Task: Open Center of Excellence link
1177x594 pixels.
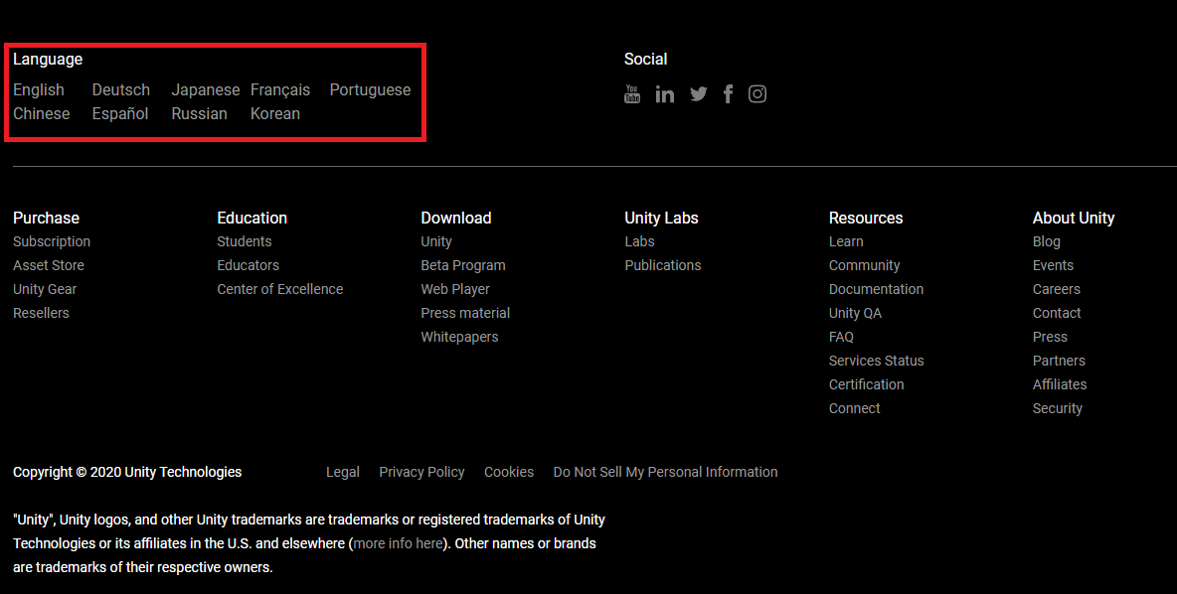Action: 280,289
